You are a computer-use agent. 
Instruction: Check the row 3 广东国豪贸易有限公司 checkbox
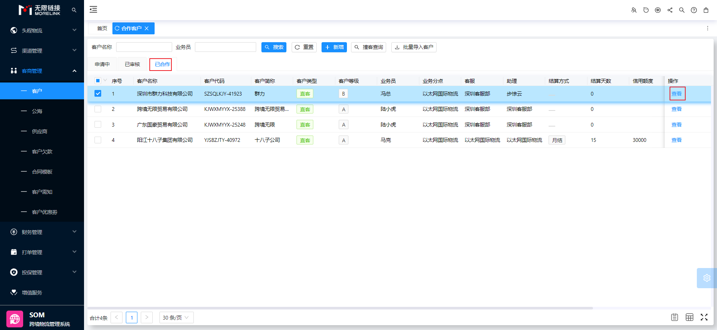[x=98, y=124]
